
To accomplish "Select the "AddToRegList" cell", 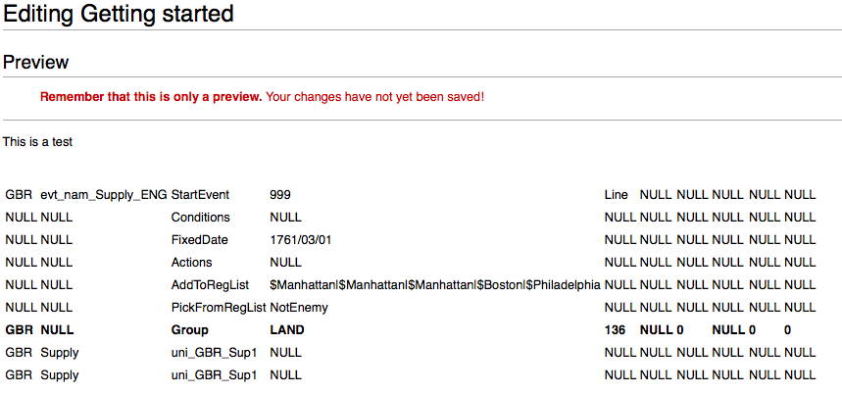I will pyautogui.click(x=209, y=285).
